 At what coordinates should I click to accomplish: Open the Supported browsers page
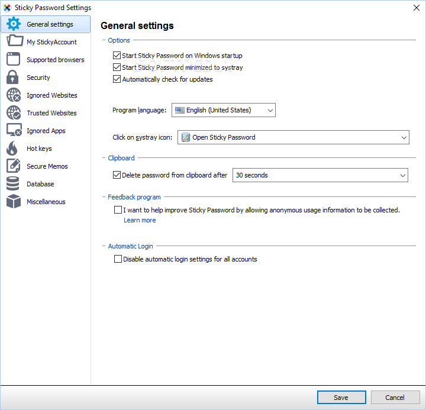pyautogui.click(x=46, y=60)
